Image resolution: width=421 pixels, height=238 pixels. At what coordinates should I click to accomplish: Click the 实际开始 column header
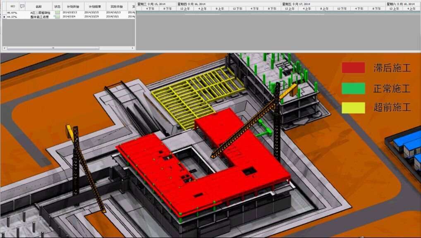tap(117, 7)
